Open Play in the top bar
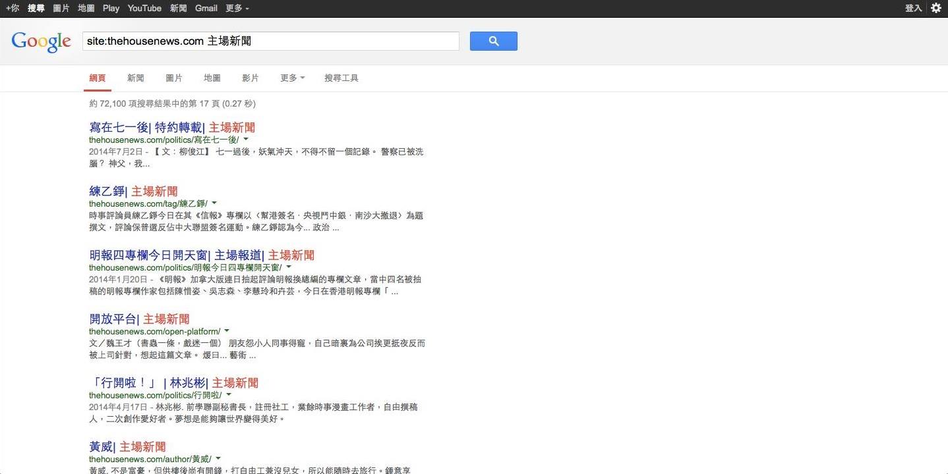Screen dimensions: 948x474 111,8
